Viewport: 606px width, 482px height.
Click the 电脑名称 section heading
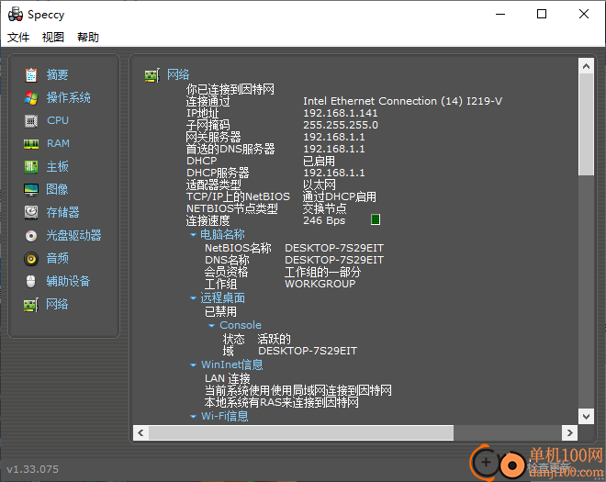(x=222, y=235)
